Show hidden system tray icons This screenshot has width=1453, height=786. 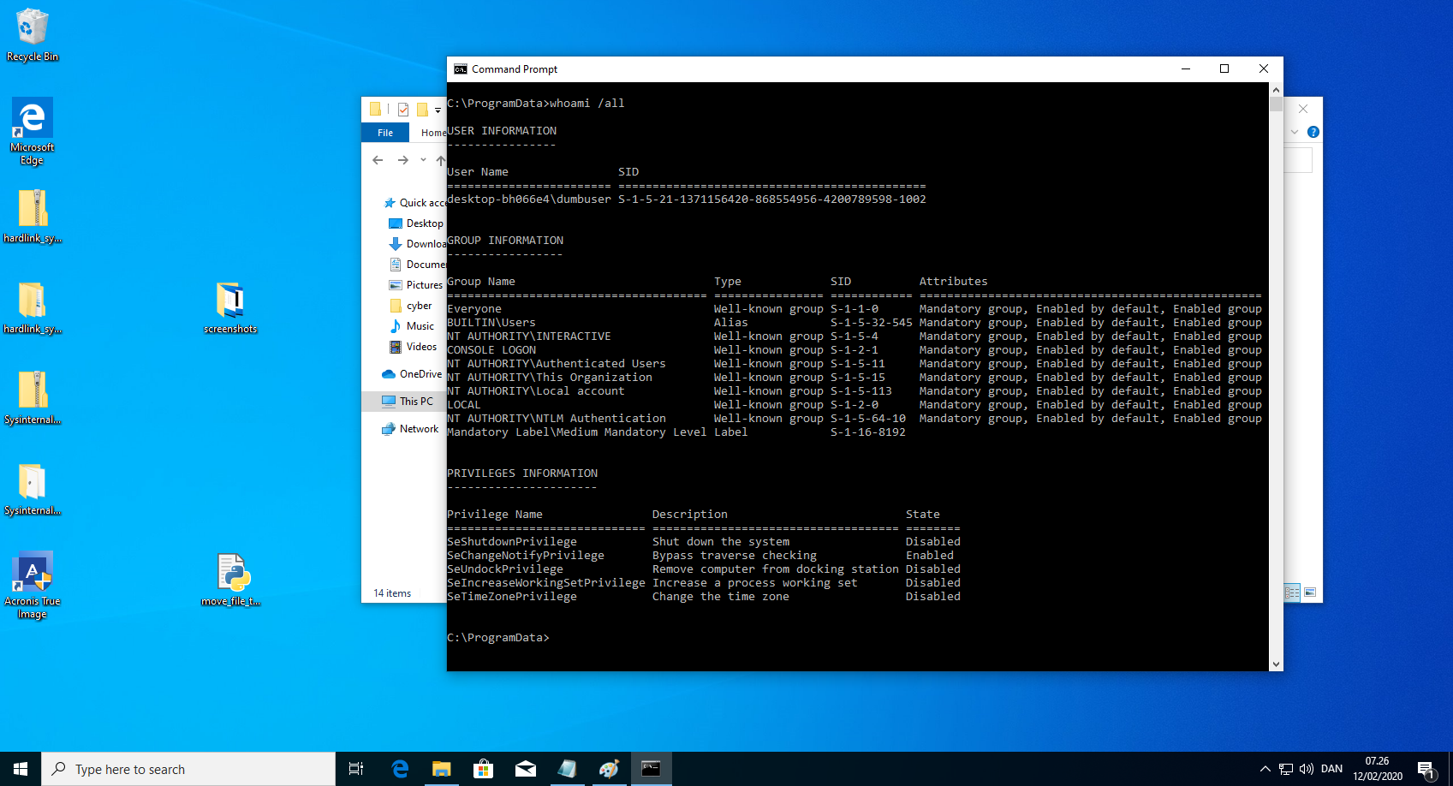pyautogui.click(x=1265, y=769)
